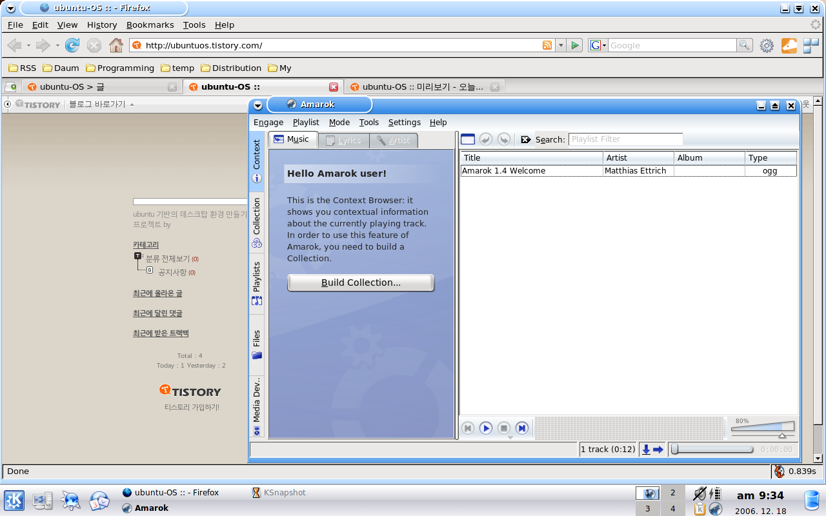Click Firefox stop loading icon
The width and height of the screenshot is (826, 516).
pyautogui.click(x=94, y=45)
